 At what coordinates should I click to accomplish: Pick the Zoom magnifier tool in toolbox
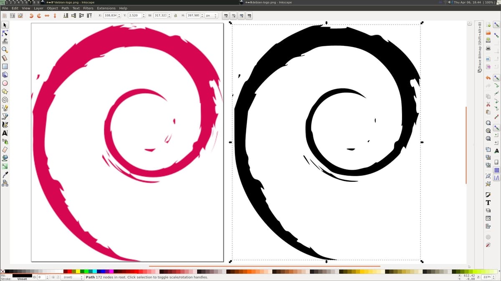point(5,49)
